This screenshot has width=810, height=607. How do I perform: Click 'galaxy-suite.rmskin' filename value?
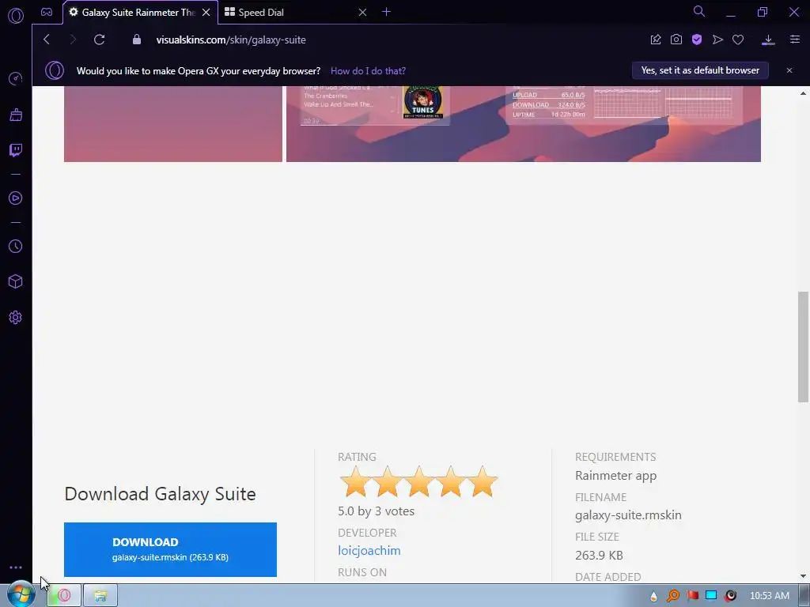coord(628,515)
